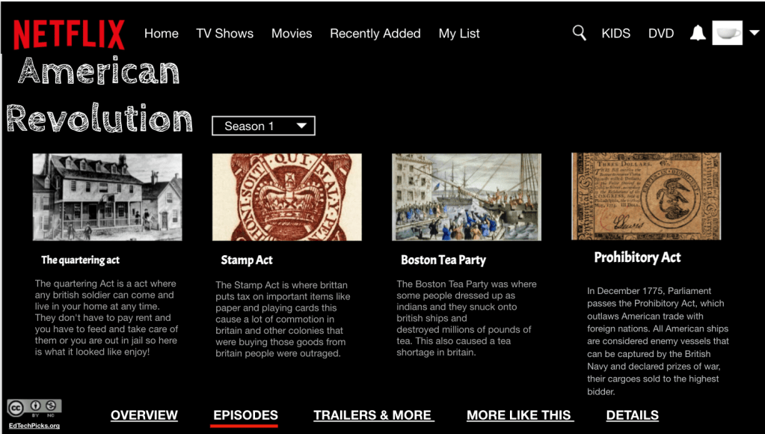Go to Home in navigation
765x434 pixels.
point(162,33)
